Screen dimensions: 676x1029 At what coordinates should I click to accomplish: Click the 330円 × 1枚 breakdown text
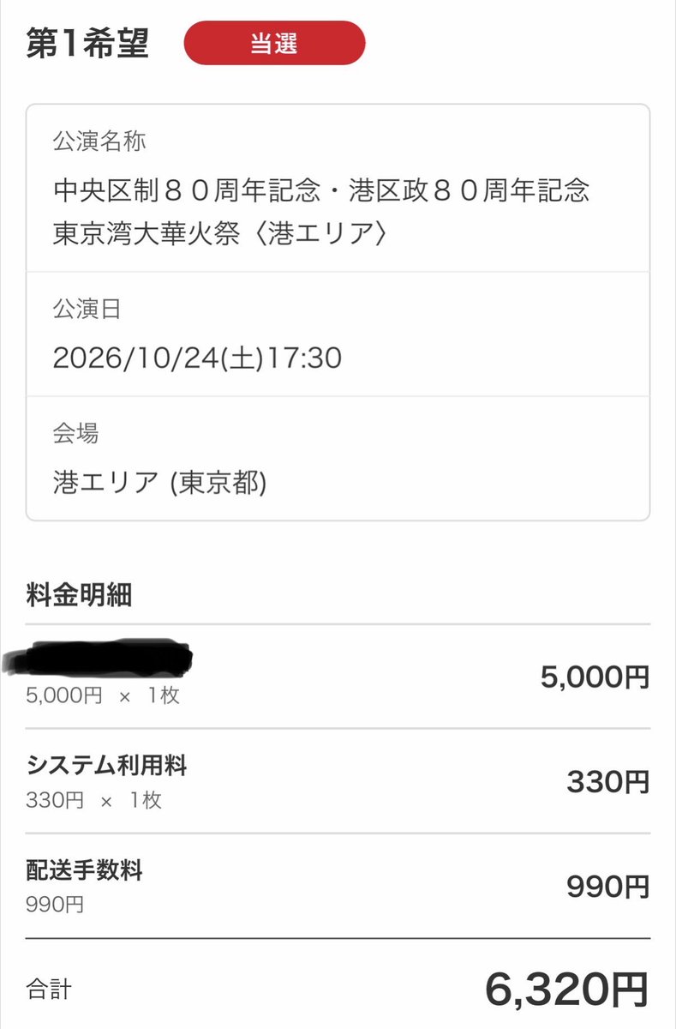93,801
